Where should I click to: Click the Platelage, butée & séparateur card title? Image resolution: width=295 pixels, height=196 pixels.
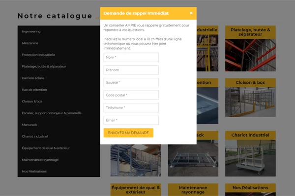(250, 32)
